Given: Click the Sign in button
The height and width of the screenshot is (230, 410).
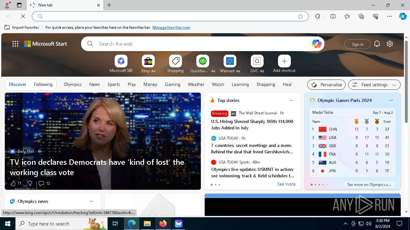Looking at the screenshot, I should tap(357, 44).
